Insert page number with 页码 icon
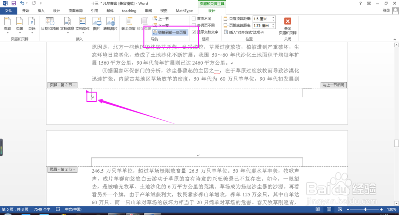 32,22
